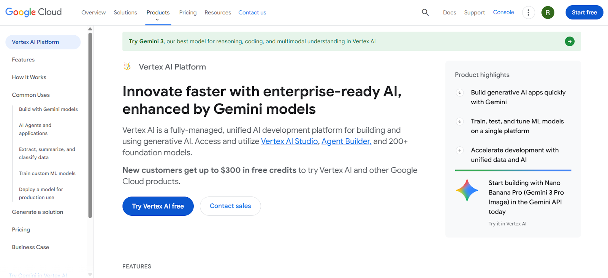Expand 'Train, test, and tune ML models' arrow
This screenshot has height=278, width=608.
460,121
